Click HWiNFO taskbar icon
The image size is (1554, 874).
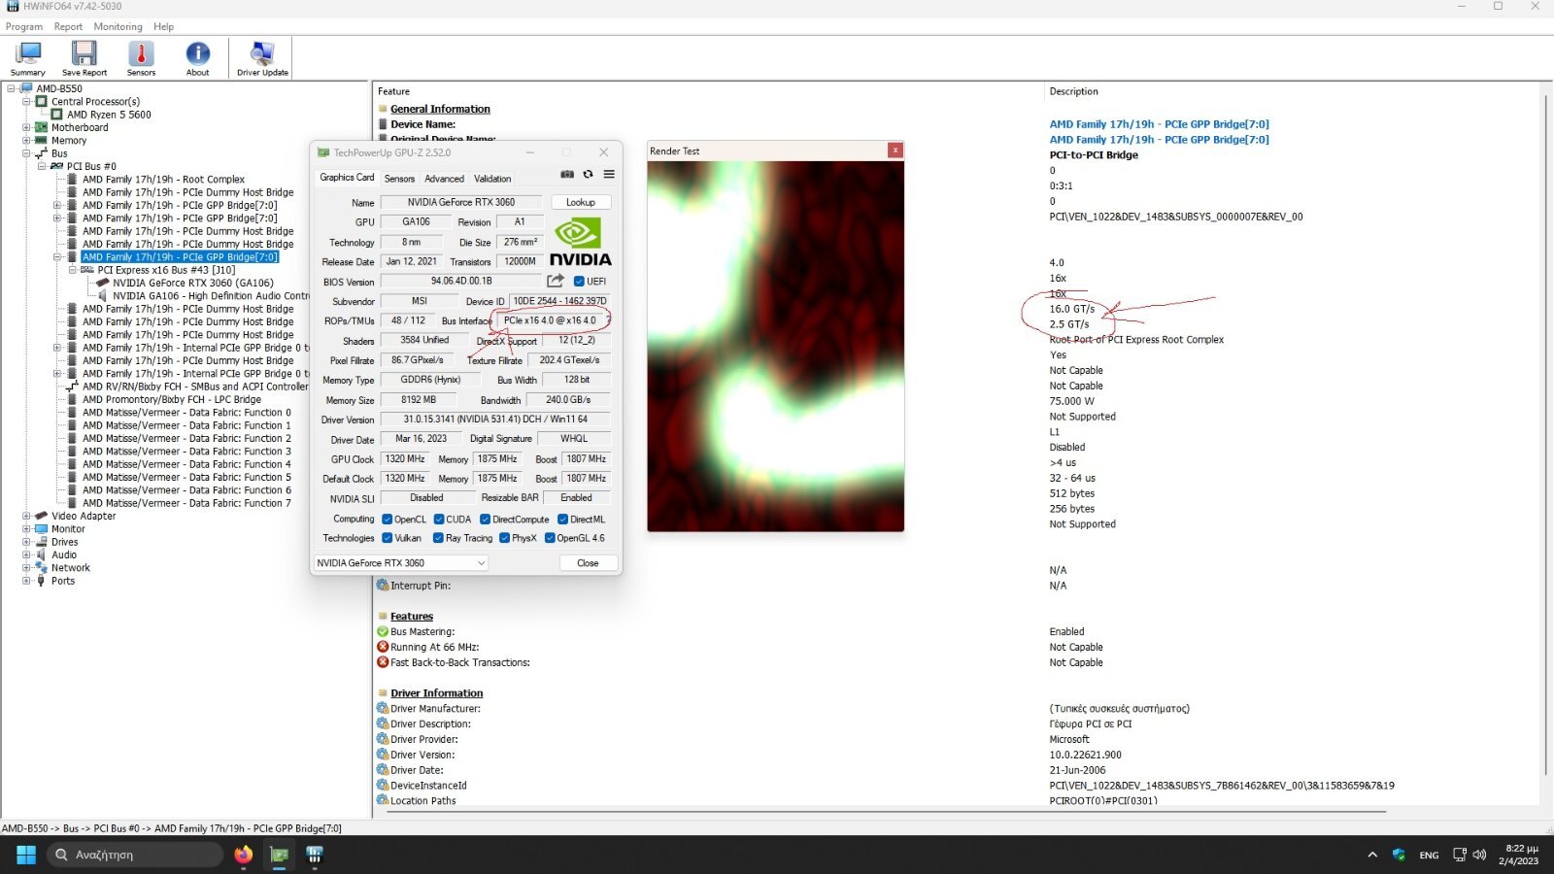[315, 855]
